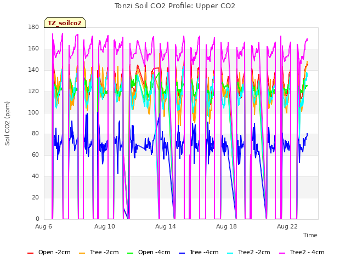351x263 pixels.
Task: Click the blue Tree -4cm legend swatch
Action: (182, 253)
